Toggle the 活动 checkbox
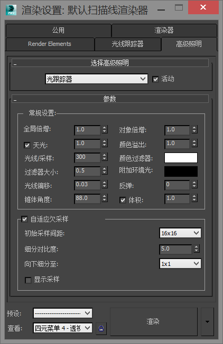Screen dimensions: 223x344 [155, 79]
